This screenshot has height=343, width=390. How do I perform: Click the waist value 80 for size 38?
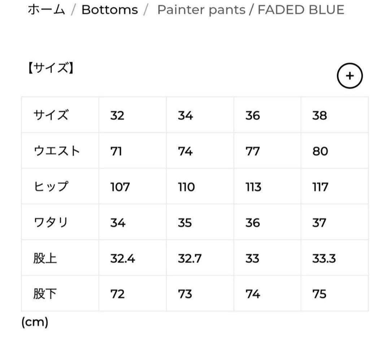(x=320, y=151)
